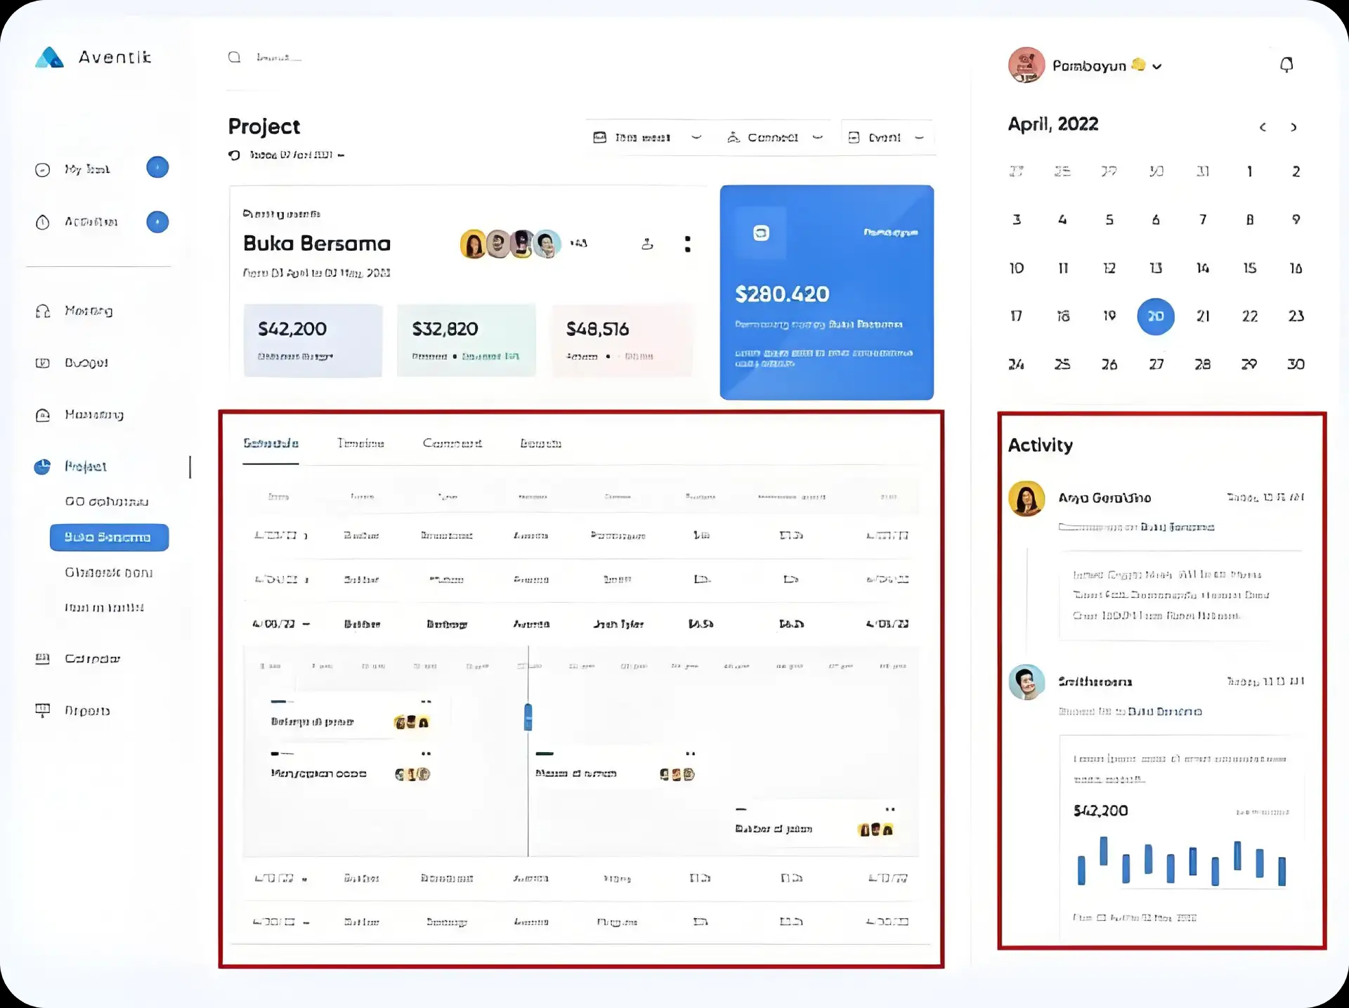Click the headset icon in the sidebar
Viewport: 1349px width, 1008px height.
pyautogui.click(x=43, y=311)
